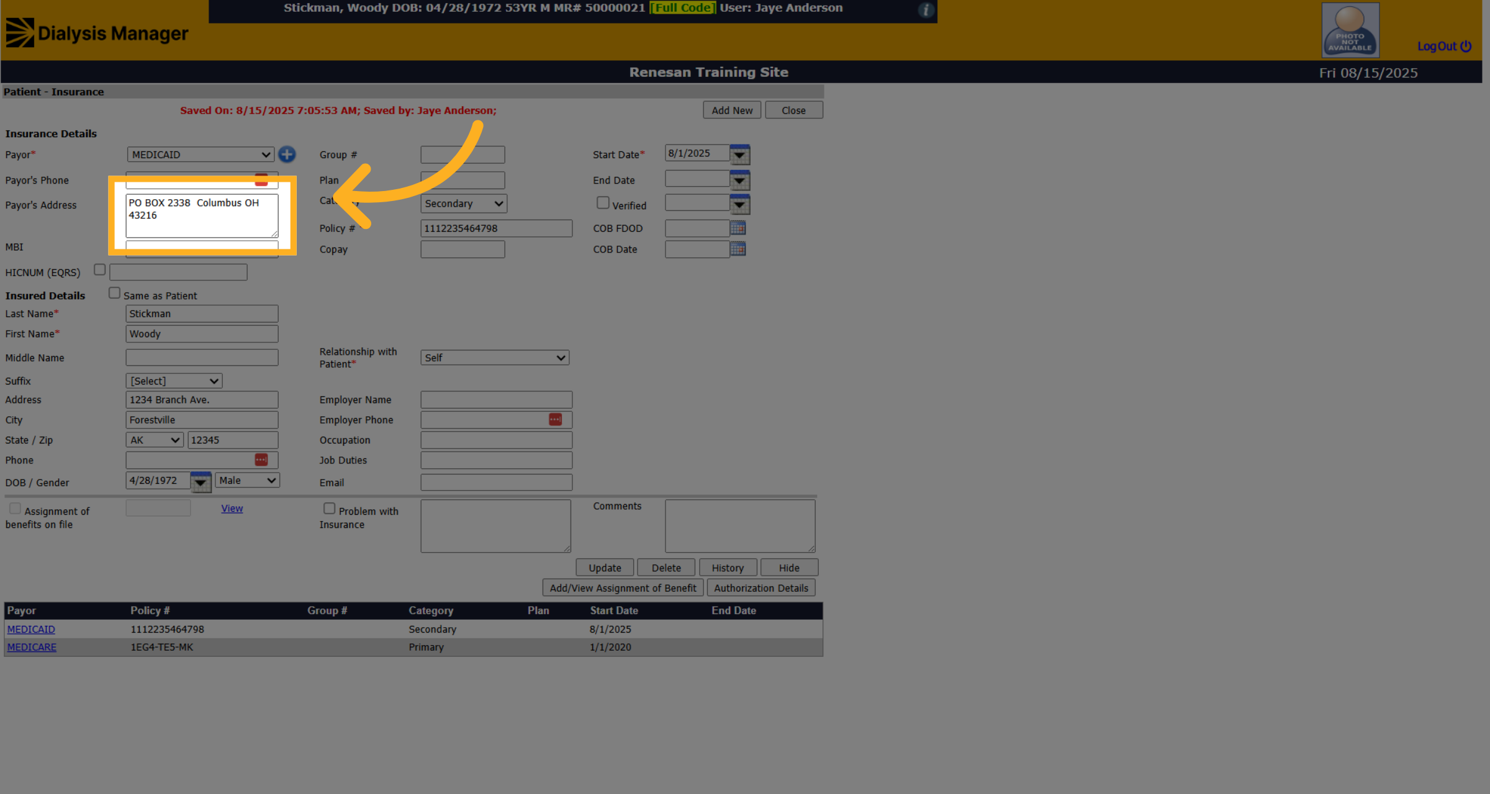Click the blue plus icon next to Payor

[x=287, y=154]
